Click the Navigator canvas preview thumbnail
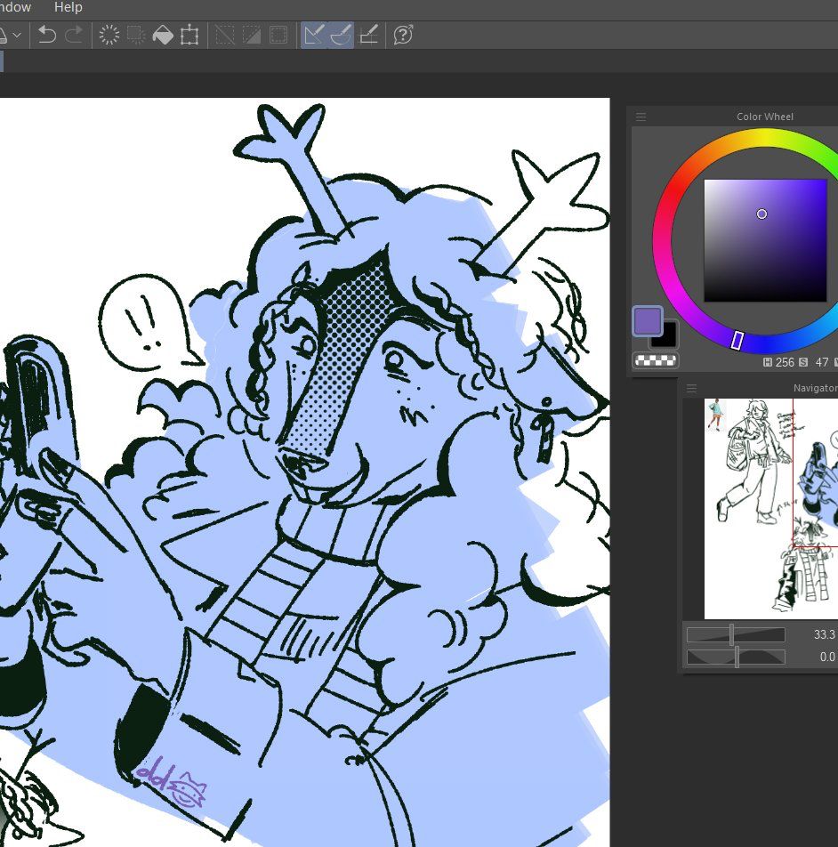Screen dimensions: 838x847 coord(771,509)
